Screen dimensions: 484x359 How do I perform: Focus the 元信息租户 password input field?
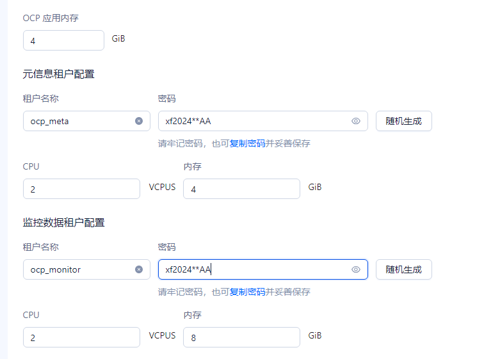[255, 121]
